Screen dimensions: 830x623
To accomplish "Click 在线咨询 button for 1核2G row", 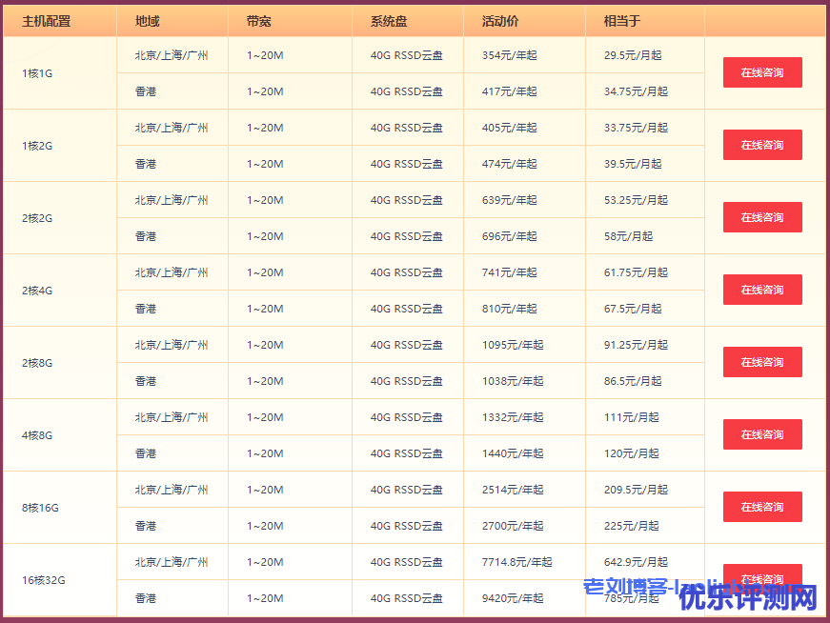I will coord(762,145).
